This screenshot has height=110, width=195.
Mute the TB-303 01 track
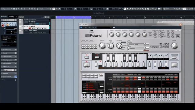click(25, 22)
